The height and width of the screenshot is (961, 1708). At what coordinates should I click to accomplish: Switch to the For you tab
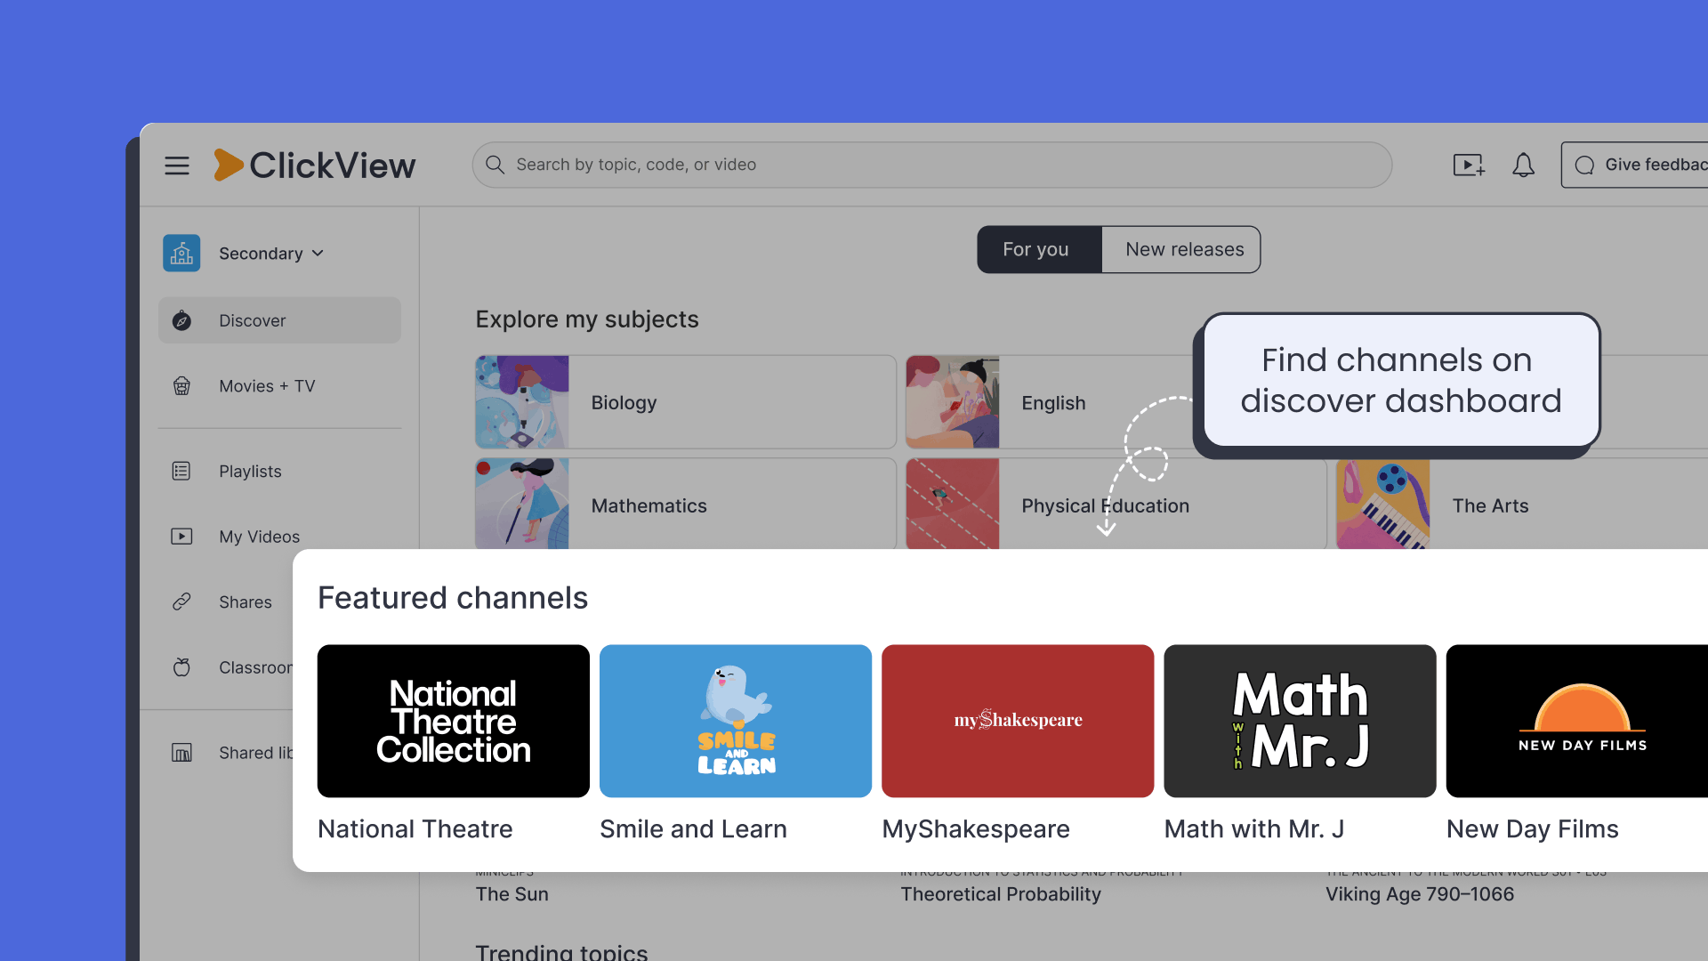point(1039,249)
